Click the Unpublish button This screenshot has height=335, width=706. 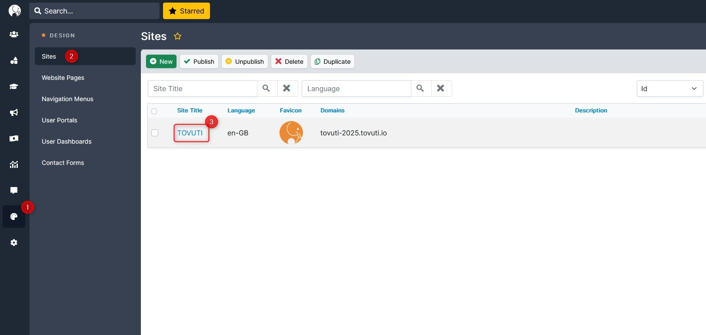pyautogui.click(x=245, y=62)
